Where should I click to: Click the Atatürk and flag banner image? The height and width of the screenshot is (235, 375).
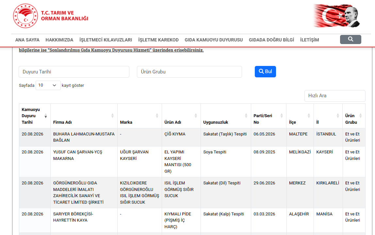[337, 16]
